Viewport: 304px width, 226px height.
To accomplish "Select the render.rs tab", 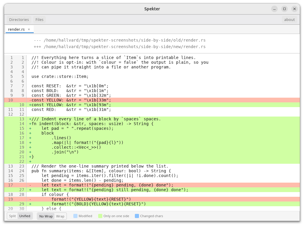I will 16,30.
